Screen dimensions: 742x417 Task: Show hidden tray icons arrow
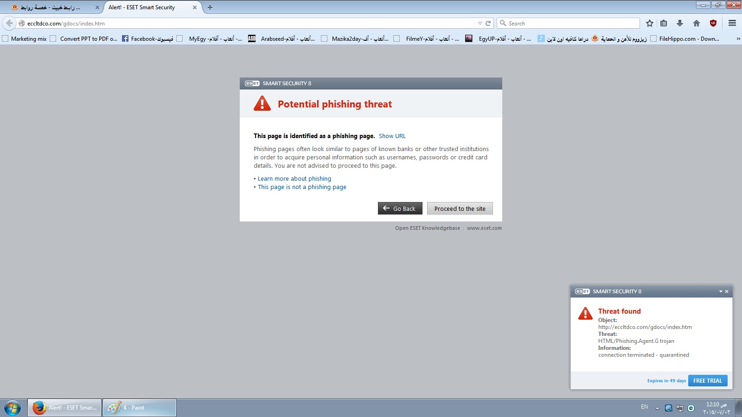pyautogui.click(x=657, y=408)
